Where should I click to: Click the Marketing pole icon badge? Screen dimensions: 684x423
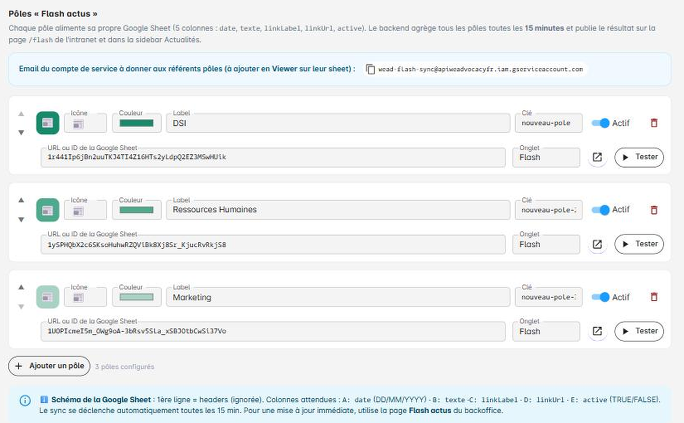coord(48,297)
